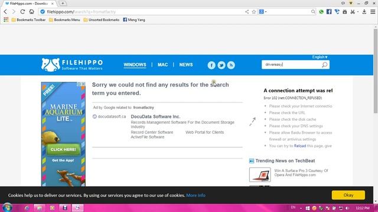Open the Record Center Software link
The image size is (378, 212).
click(152, 132)
